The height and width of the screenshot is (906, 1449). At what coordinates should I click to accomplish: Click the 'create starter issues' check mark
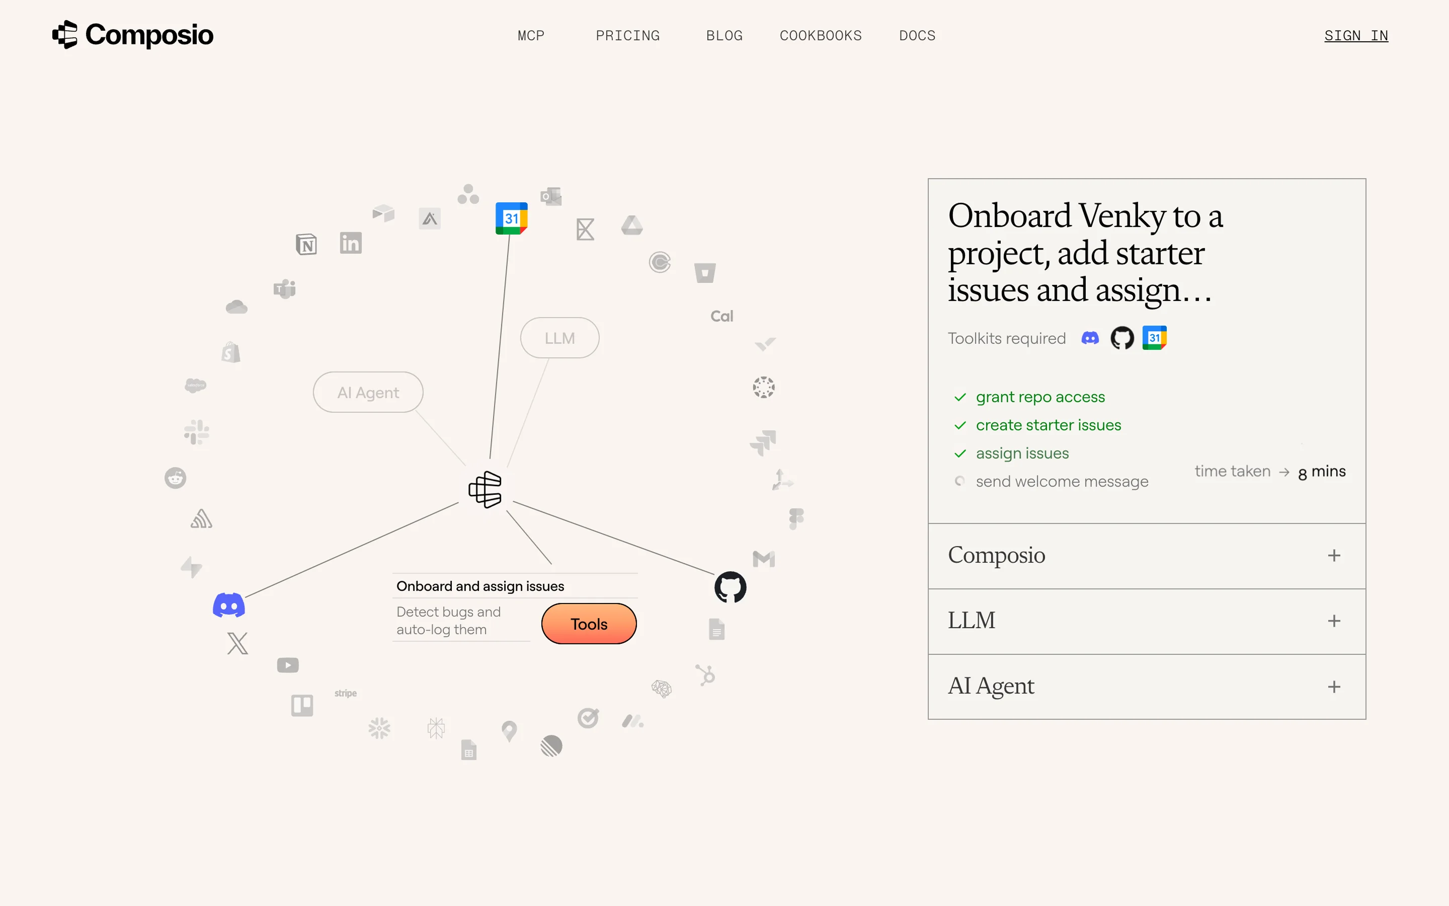click(960, 425)
